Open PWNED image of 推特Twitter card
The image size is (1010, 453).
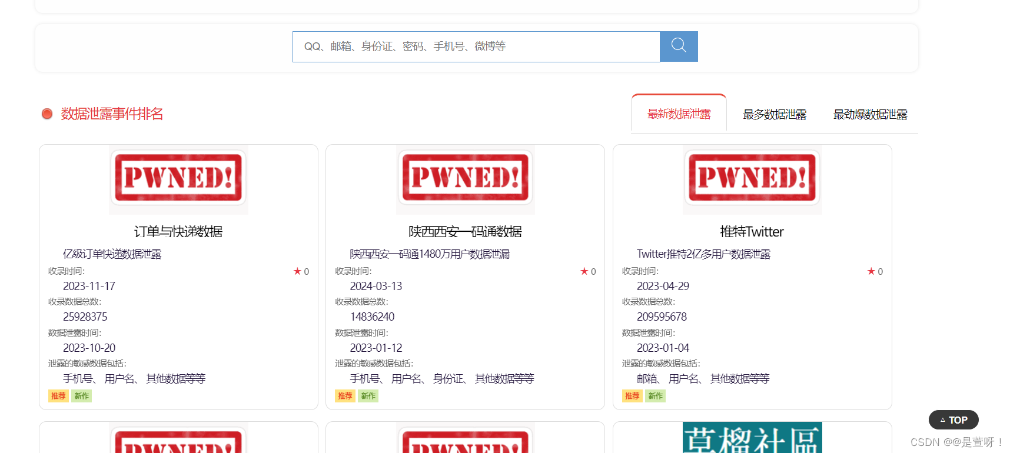tap(752, 179)
